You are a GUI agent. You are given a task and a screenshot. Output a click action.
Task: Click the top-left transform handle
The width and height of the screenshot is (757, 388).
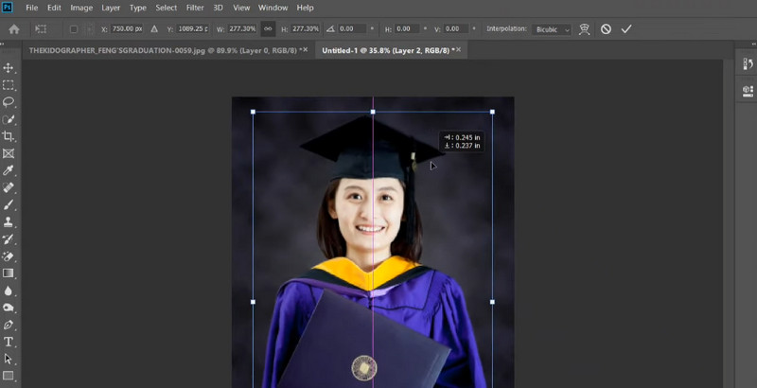tap(253, 112)
